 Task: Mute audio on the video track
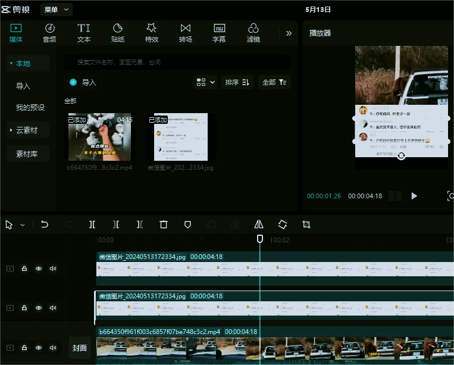pyautogui.click(x=53, y=347)
